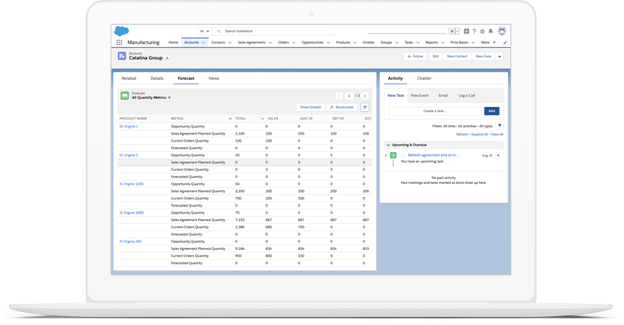This screenshot has height=325, width=624.
Task: Click the forecast page number box
Action: 349,96
